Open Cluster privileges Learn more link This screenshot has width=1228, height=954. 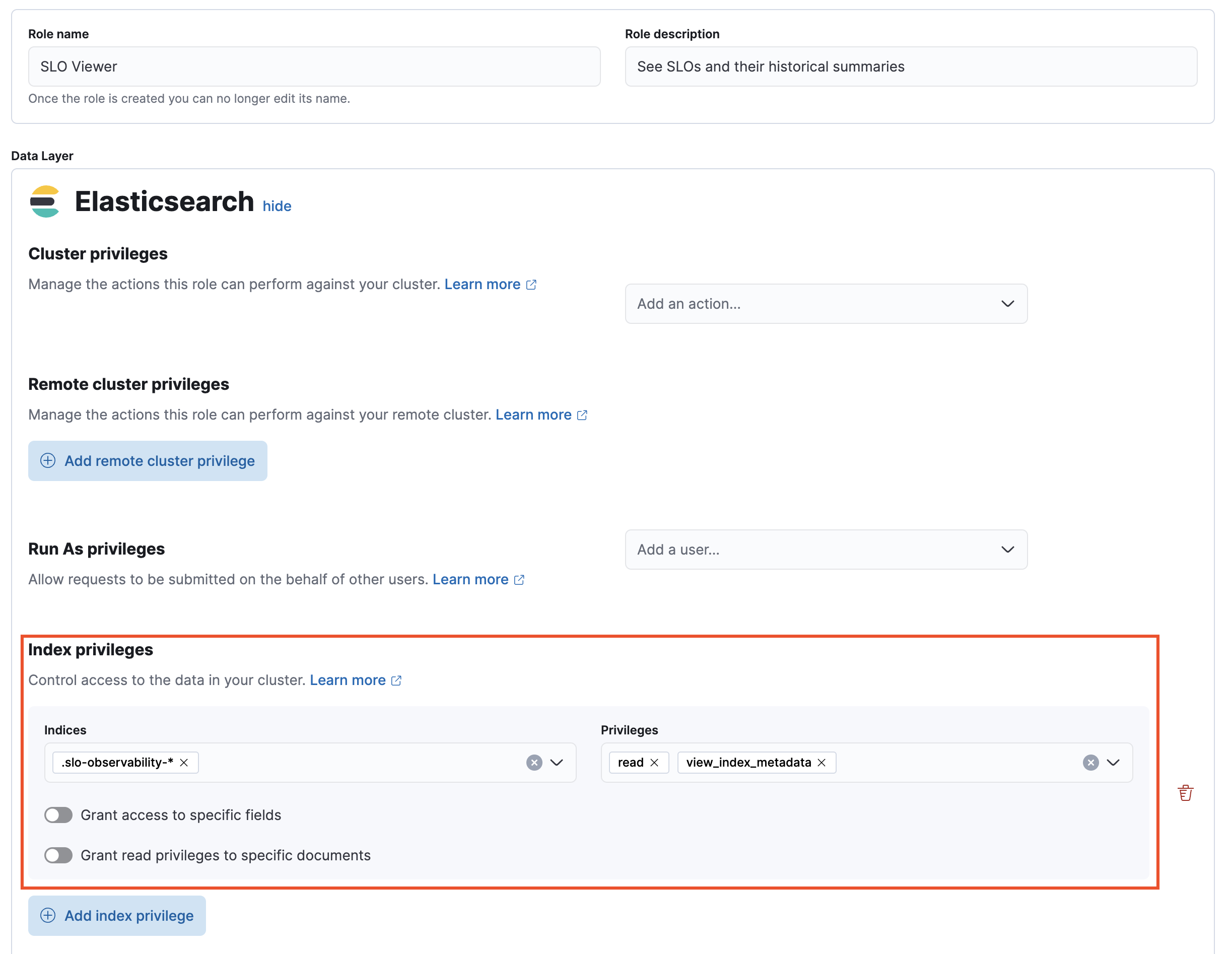[483, 285]
